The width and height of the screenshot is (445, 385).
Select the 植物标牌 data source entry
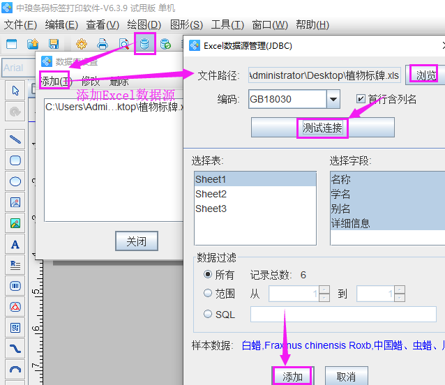point(114,107)
